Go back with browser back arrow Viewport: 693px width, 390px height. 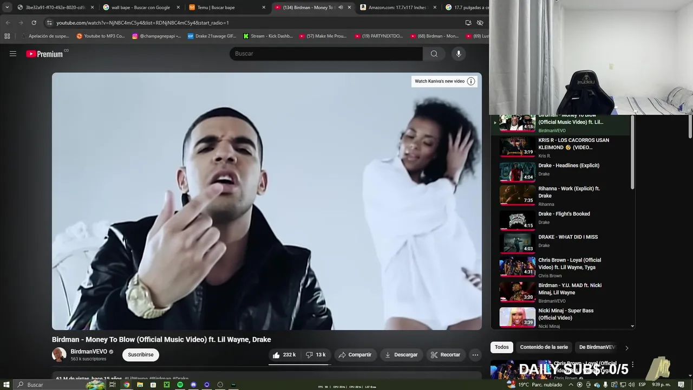tap(8, 23)
